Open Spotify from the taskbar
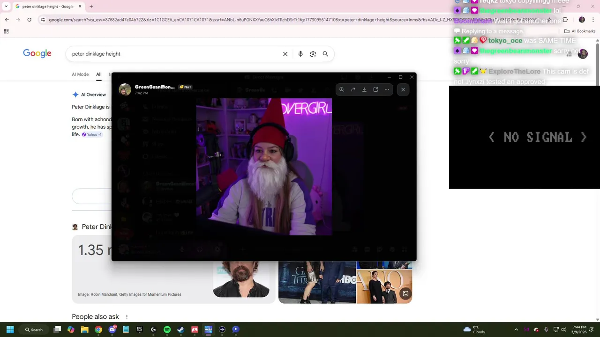This screenshot has height=337, width=600. 167,330
